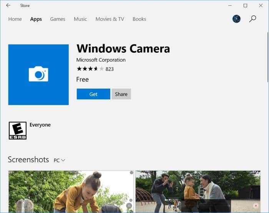Click the Get button to install
Image resolution: width=269 pixels, height=213 pixels.
coord(93,94)
